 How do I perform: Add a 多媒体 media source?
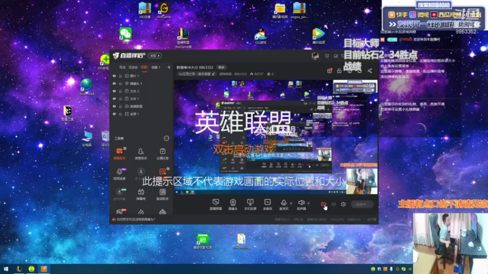(x=267, y=205)
